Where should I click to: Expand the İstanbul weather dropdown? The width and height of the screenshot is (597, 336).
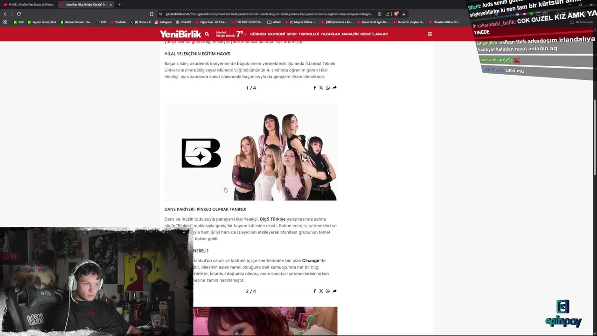coord(245,34)
